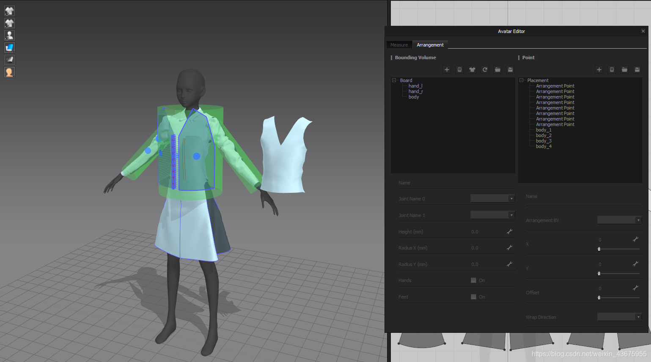Open the Wrap Direction dropdown
Screen dimensions: 651x362
click(619, 317)
